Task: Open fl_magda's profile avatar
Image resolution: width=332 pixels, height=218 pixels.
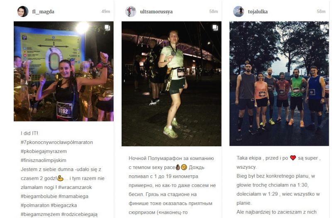Action: click(x=23, y=12)
